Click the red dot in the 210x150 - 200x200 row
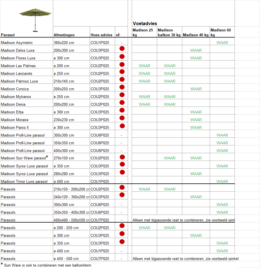The width and height of the screenshot is (260, 268). 122,187
